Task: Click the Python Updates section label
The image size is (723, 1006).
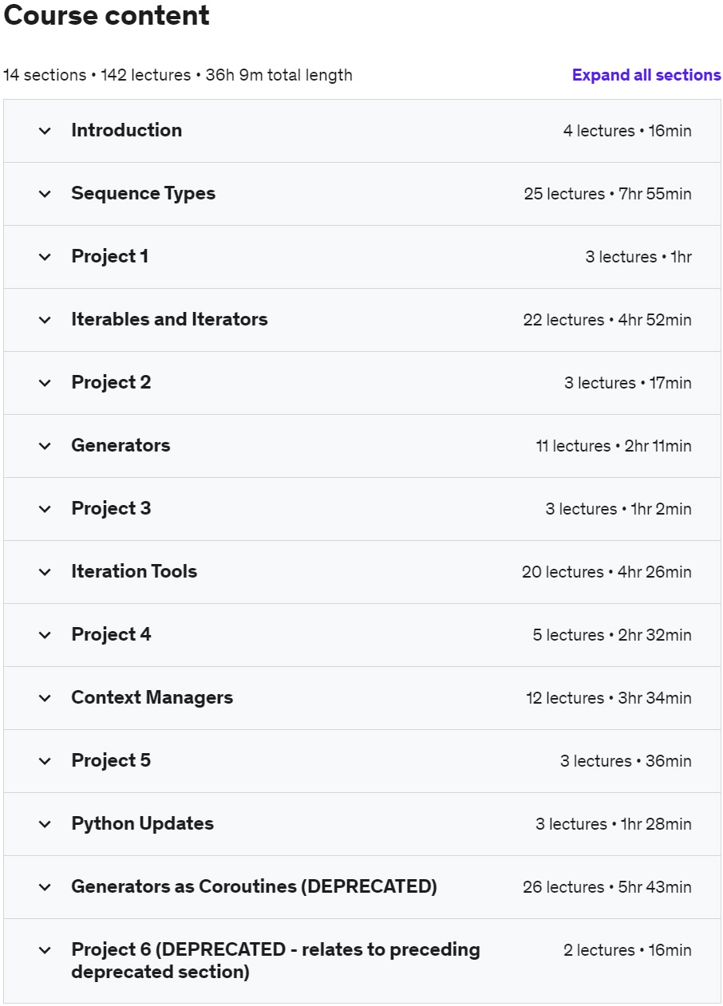Action: (142, 823)
